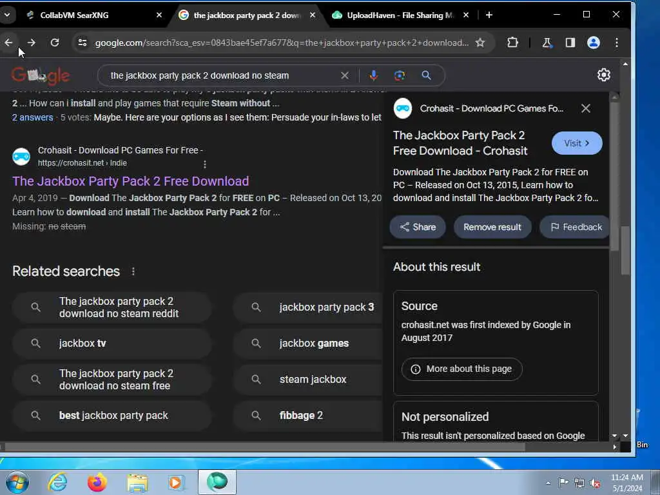Open The Jackbox Party Pack 2 Free Download result
The width and height of the screenshot is (660, 495).
tap(130, 181)
